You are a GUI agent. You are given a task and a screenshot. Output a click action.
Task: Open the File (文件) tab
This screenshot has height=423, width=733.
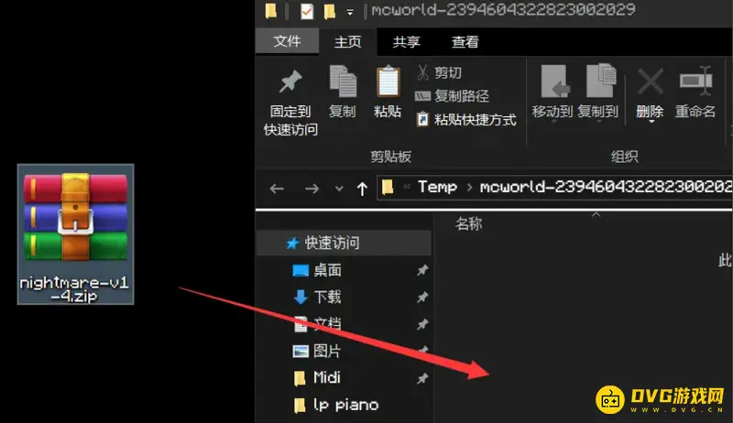[287, 41]
